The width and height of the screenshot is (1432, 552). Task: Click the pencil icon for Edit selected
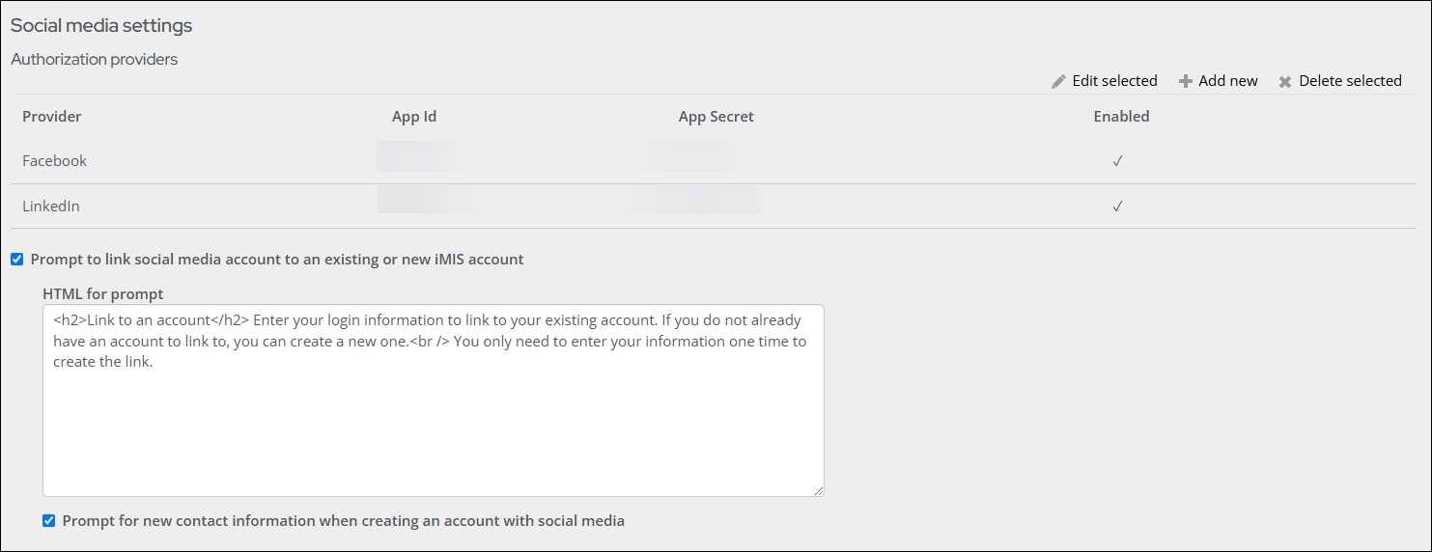(1059, 81)
